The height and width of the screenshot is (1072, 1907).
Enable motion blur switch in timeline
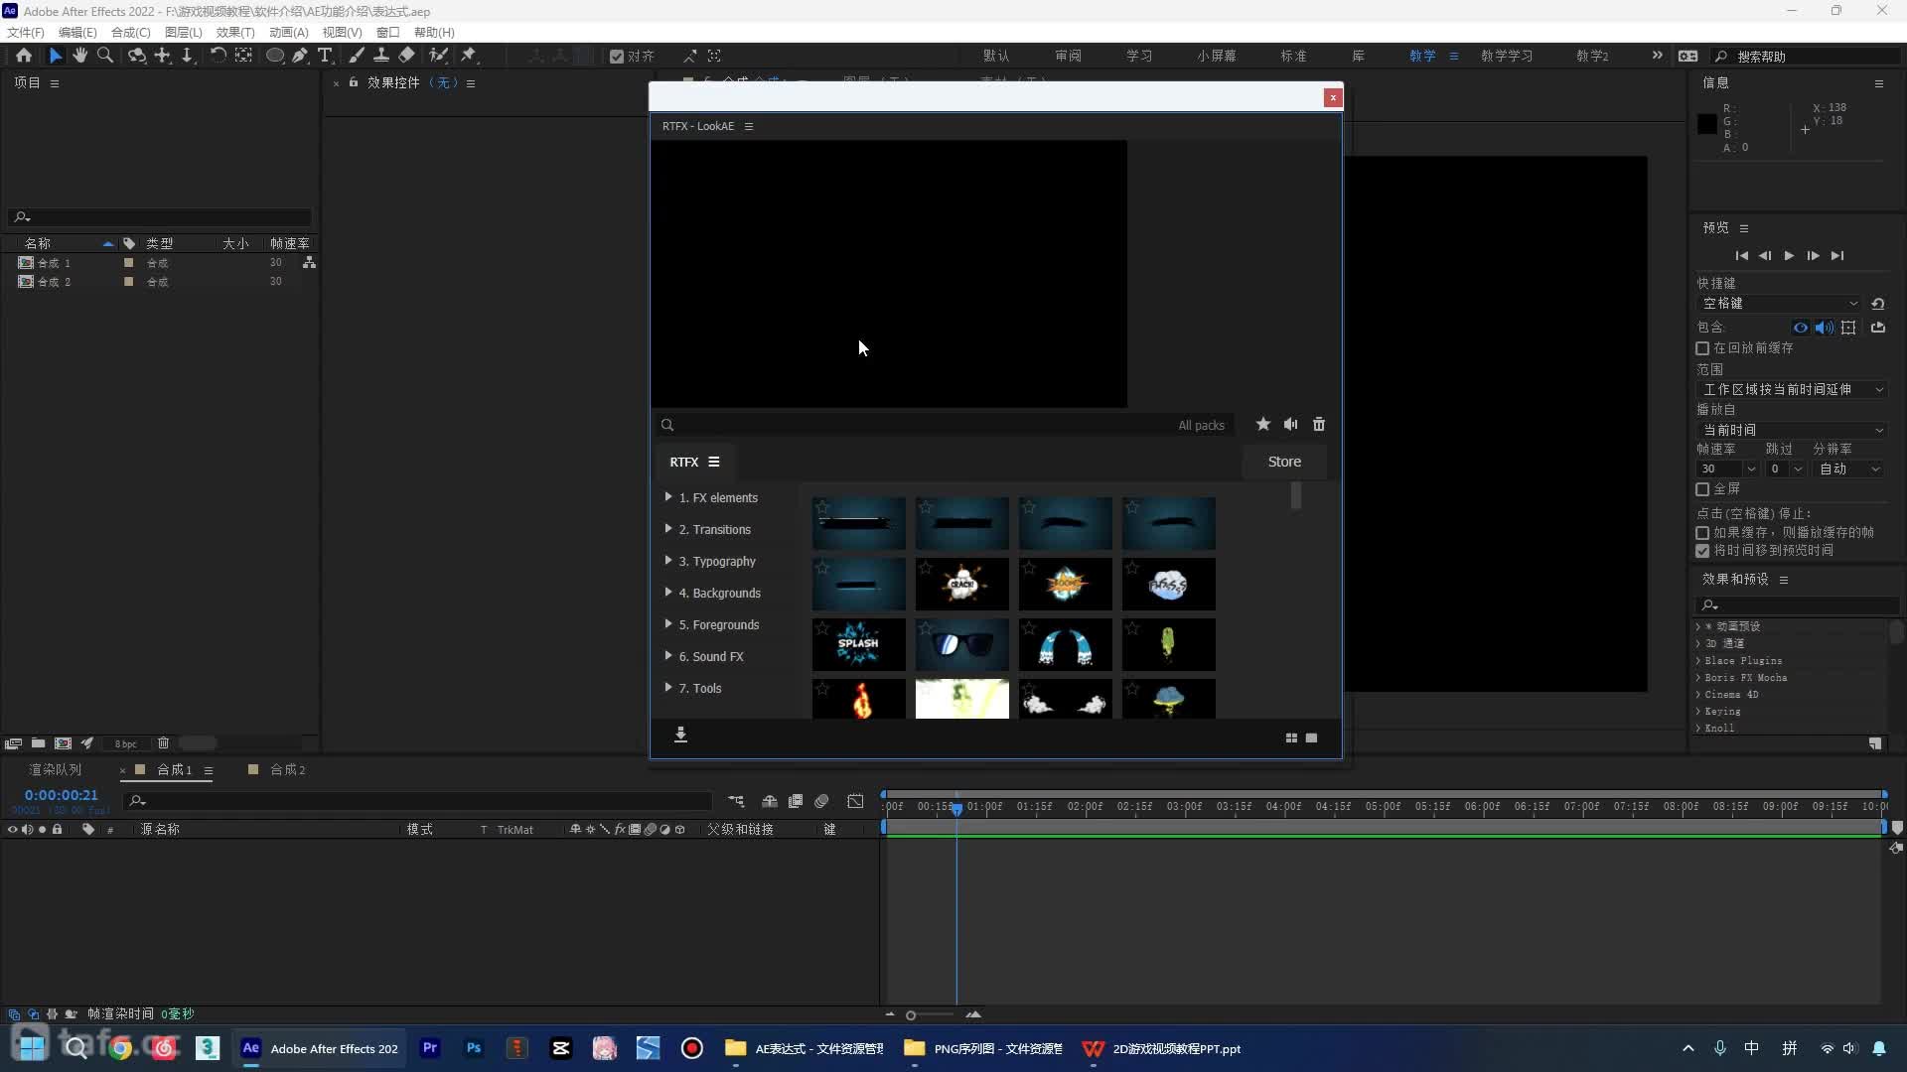[821, 801]
